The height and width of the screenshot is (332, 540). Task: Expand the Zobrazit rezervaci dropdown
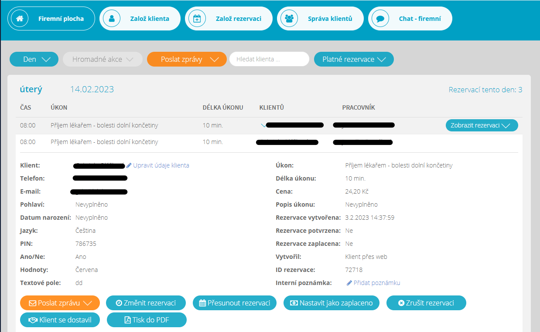(x=482, y=125)
